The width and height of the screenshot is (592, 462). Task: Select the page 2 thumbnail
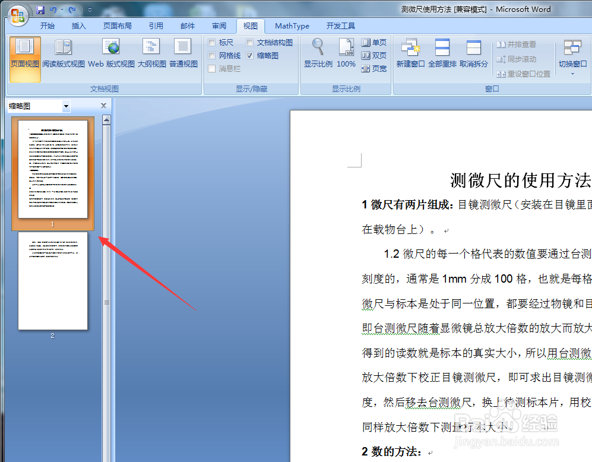click(x=52, y=281)
